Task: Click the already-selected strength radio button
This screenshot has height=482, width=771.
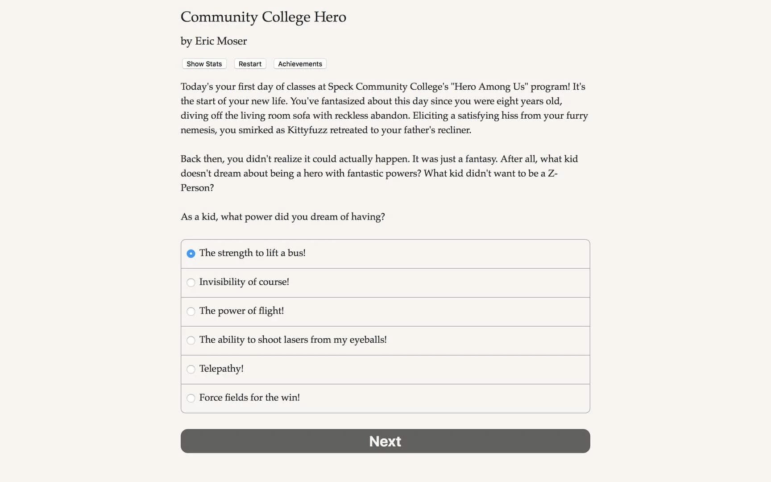Action: point(191,253)
